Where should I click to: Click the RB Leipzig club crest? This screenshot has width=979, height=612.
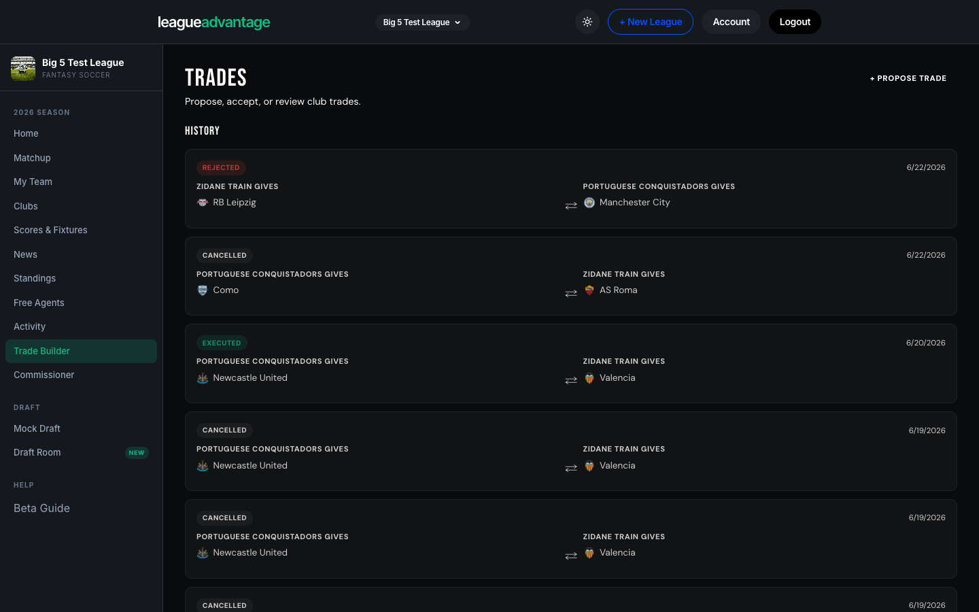[x=203, y=203]
